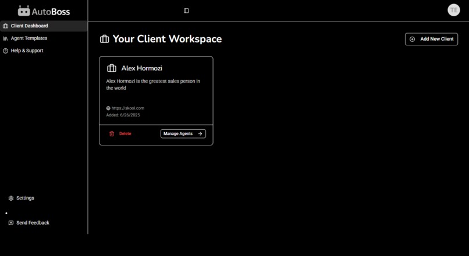Select Send Feedback
This screenshot has height=256, width=469.
pyautogui.click(x=33, y=223)
